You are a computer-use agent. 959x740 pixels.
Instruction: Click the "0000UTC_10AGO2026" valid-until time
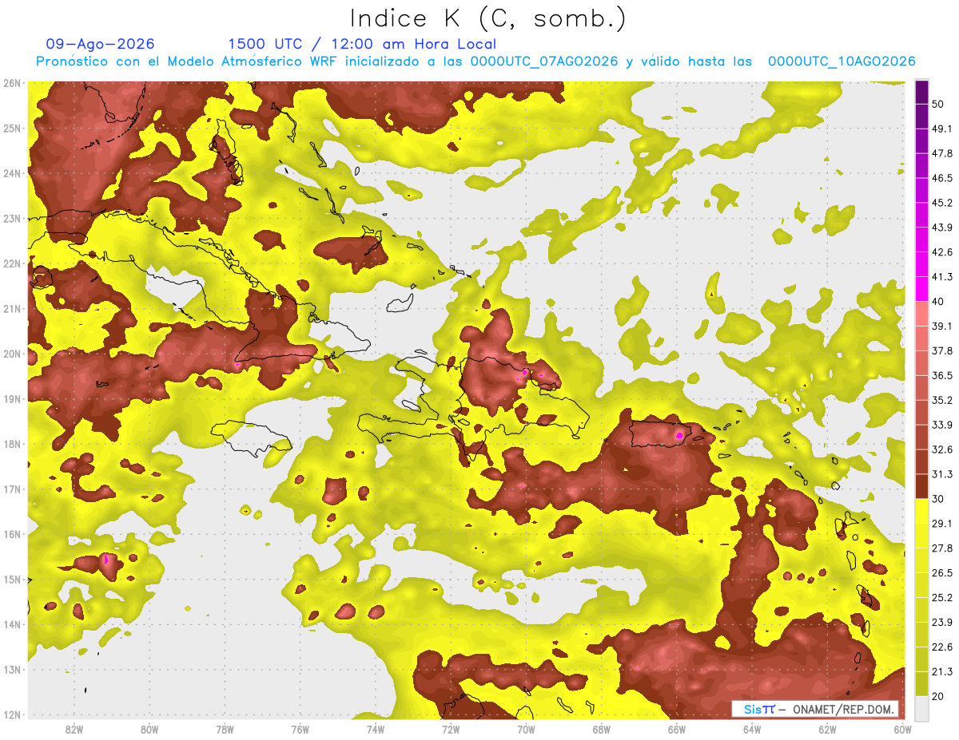(842, 61)
